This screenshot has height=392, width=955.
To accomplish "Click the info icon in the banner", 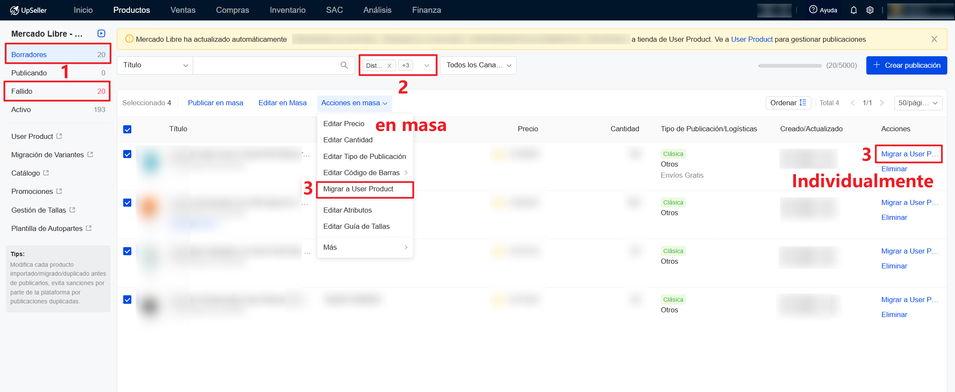I will pyautogui.click(x=129, y=39).
